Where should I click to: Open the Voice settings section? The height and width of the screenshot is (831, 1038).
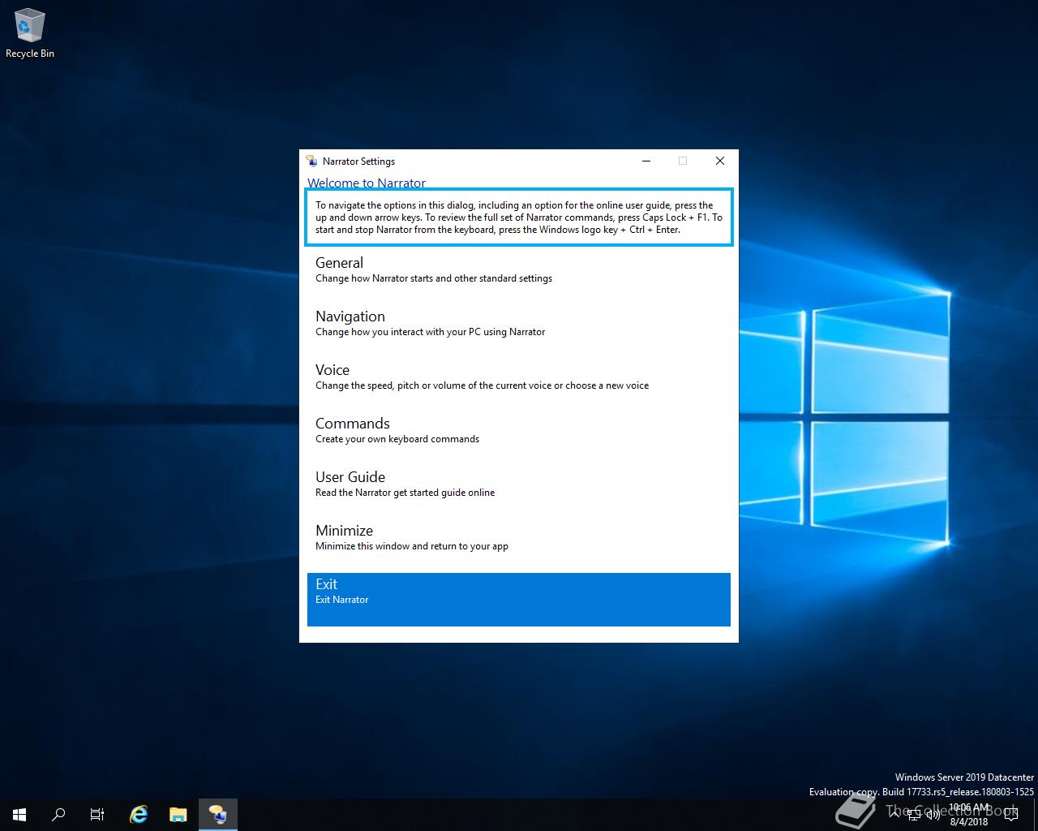pos(519,385)
